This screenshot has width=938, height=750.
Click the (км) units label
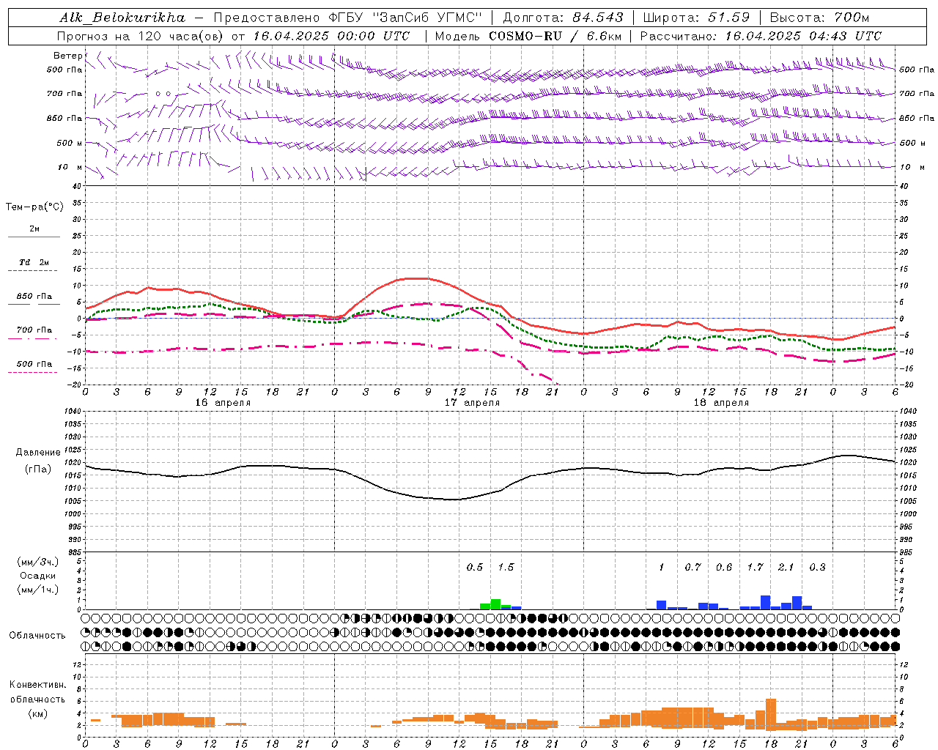[x=37, y=713]
